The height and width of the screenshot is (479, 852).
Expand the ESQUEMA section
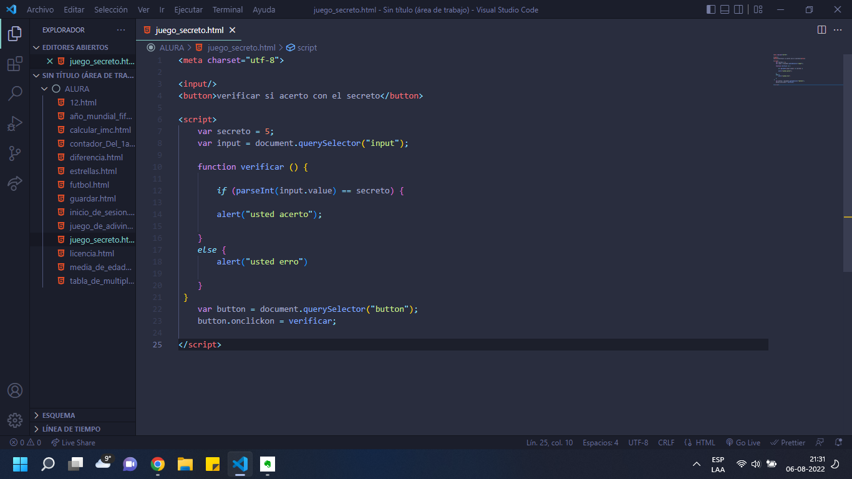click(82, 415)
